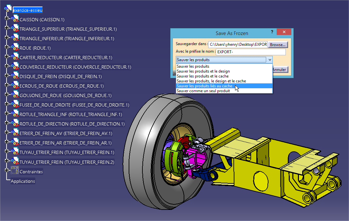Click the DISQUE_DE_FREIN product icon

pos(15,76)
